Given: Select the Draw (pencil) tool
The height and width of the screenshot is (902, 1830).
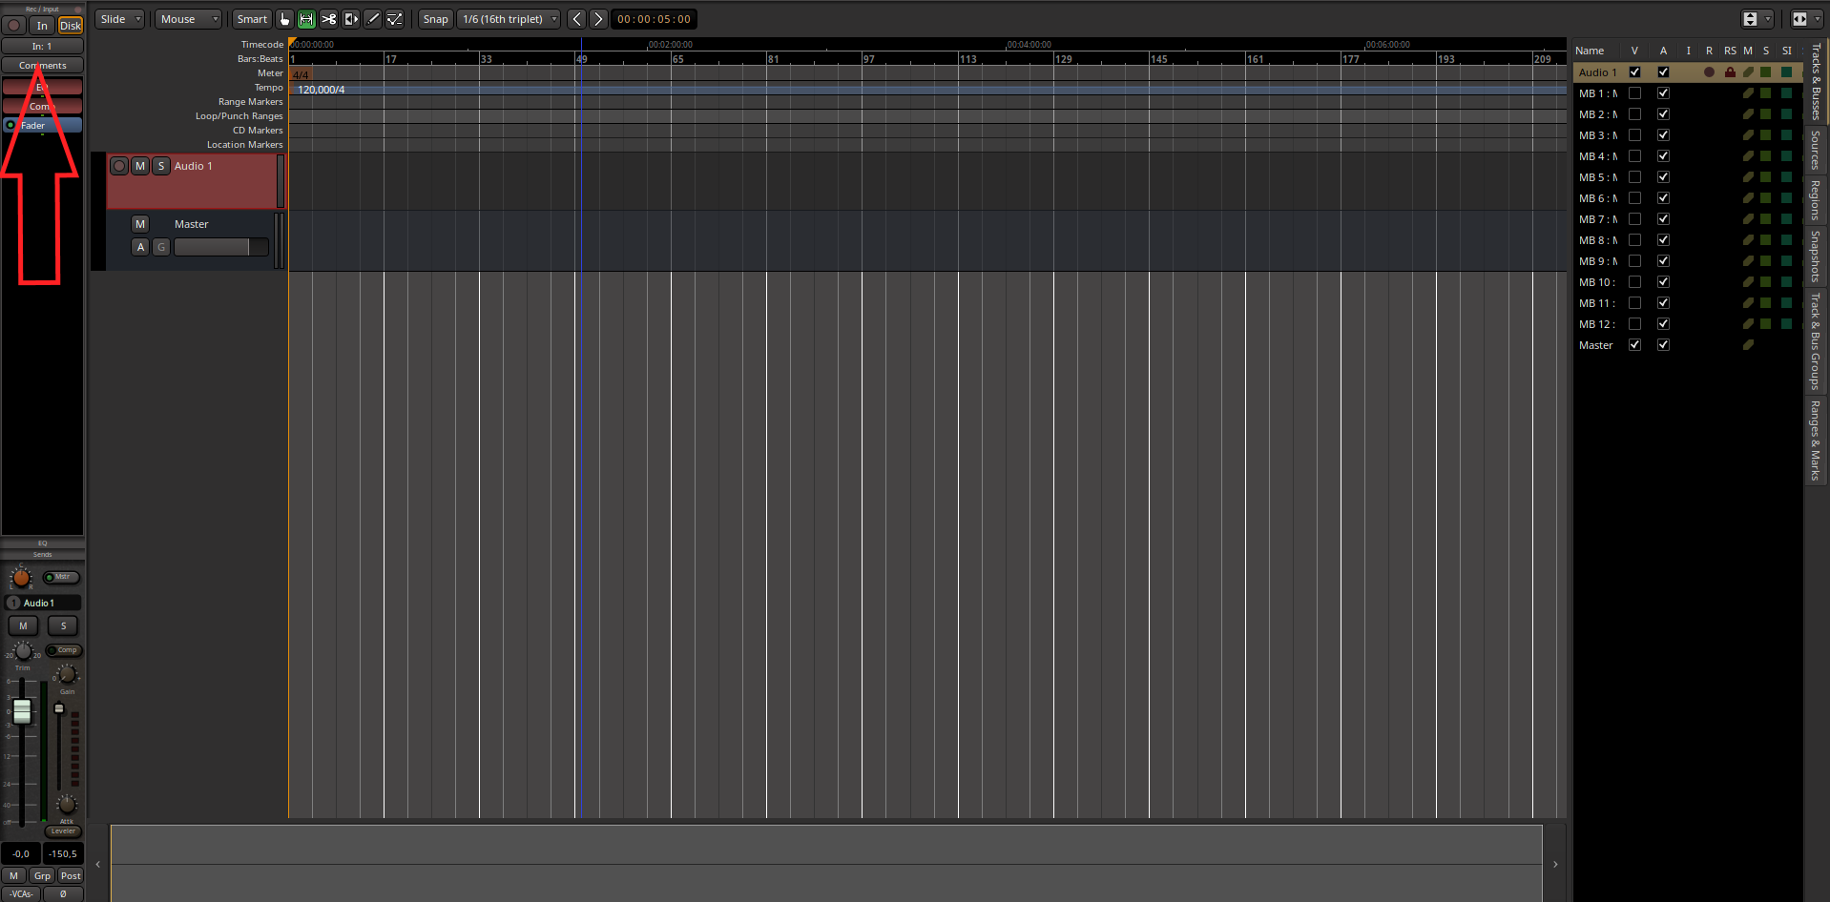Looking at the screenshot, I should click(x=373, y=19).
